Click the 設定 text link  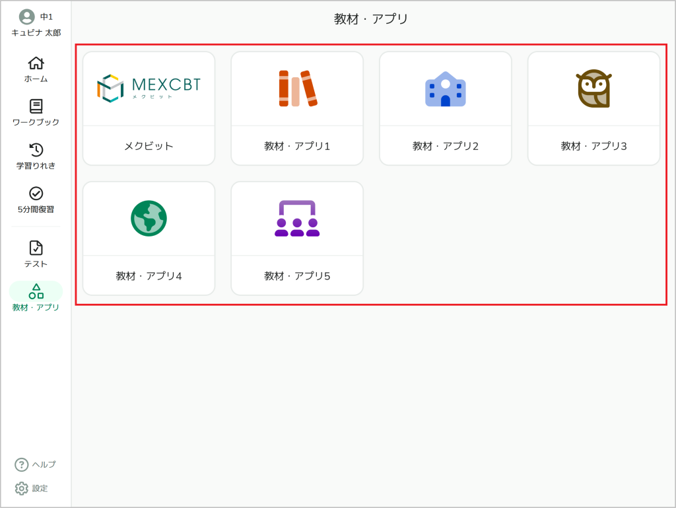40,488
